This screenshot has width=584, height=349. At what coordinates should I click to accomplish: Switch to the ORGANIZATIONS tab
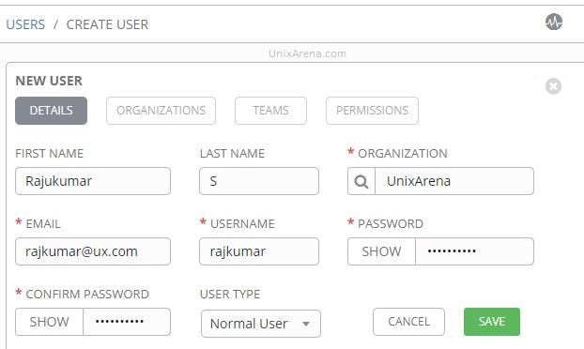pyautogui.click(x=161, y=111)
